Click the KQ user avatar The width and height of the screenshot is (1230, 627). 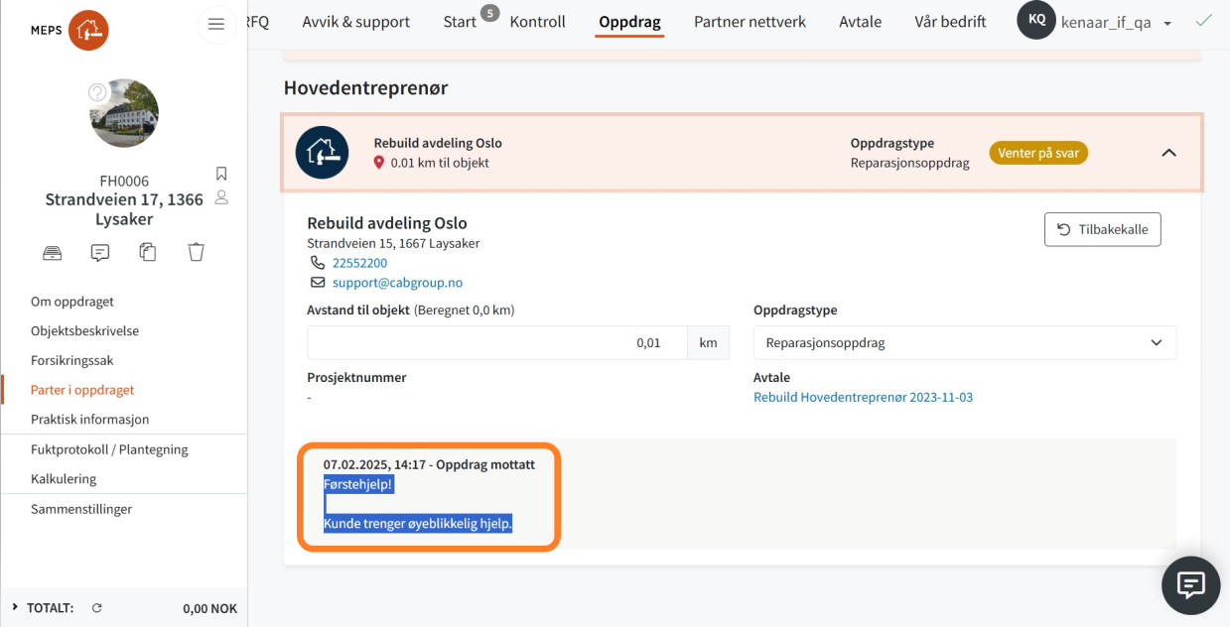(1035, 21)
